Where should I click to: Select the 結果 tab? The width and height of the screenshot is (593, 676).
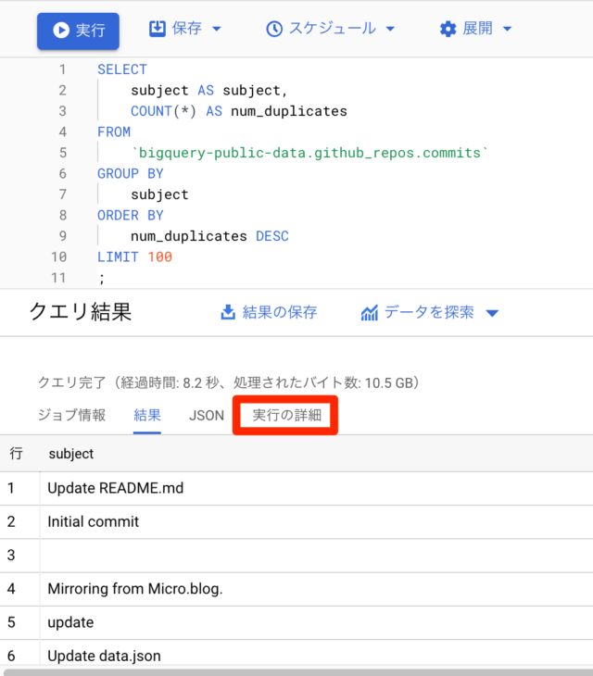[x=147, y=415]
